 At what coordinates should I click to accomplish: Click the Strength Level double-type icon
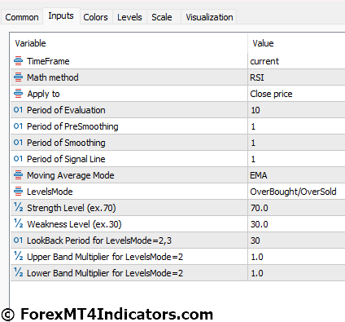point(18,207)
